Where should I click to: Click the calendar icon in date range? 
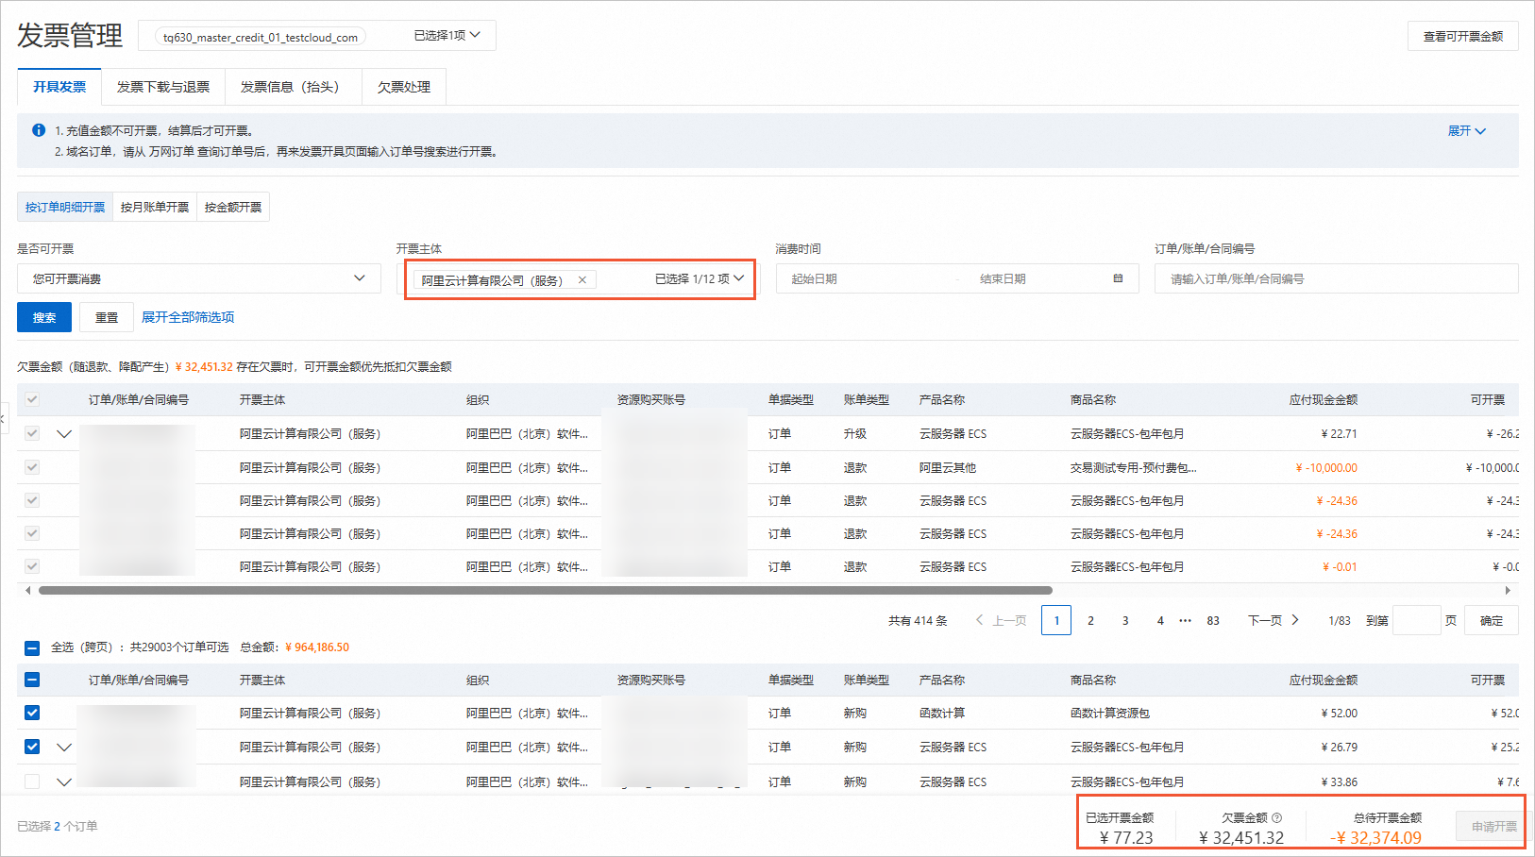[x=1118, y=278]
